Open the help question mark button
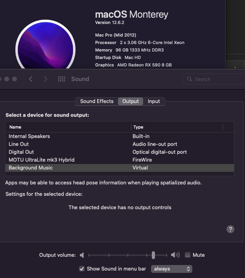The width and height of the screenshot is (245, 278). point(230,229)
